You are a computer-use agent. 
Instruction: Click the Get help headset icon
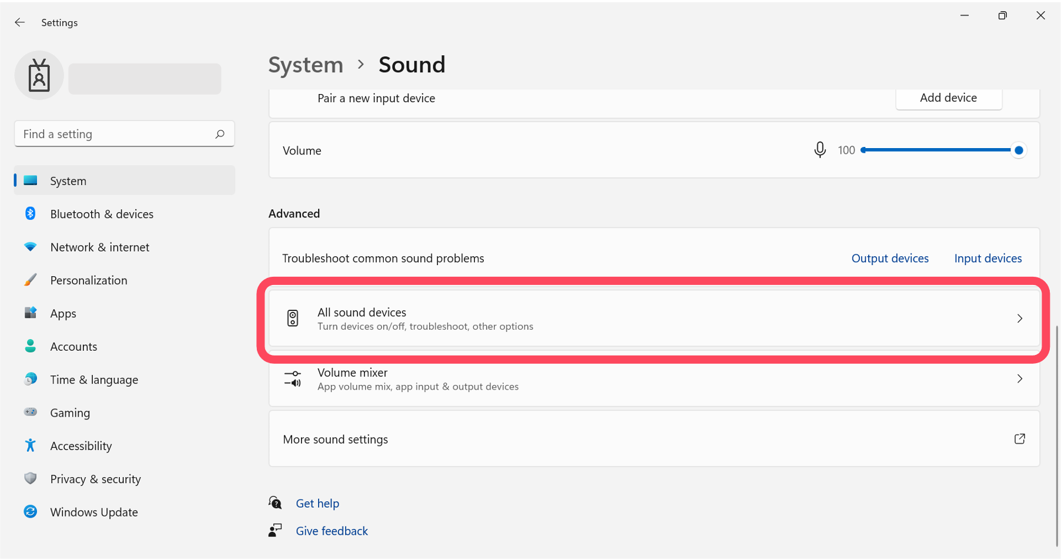tap(275, 503)
